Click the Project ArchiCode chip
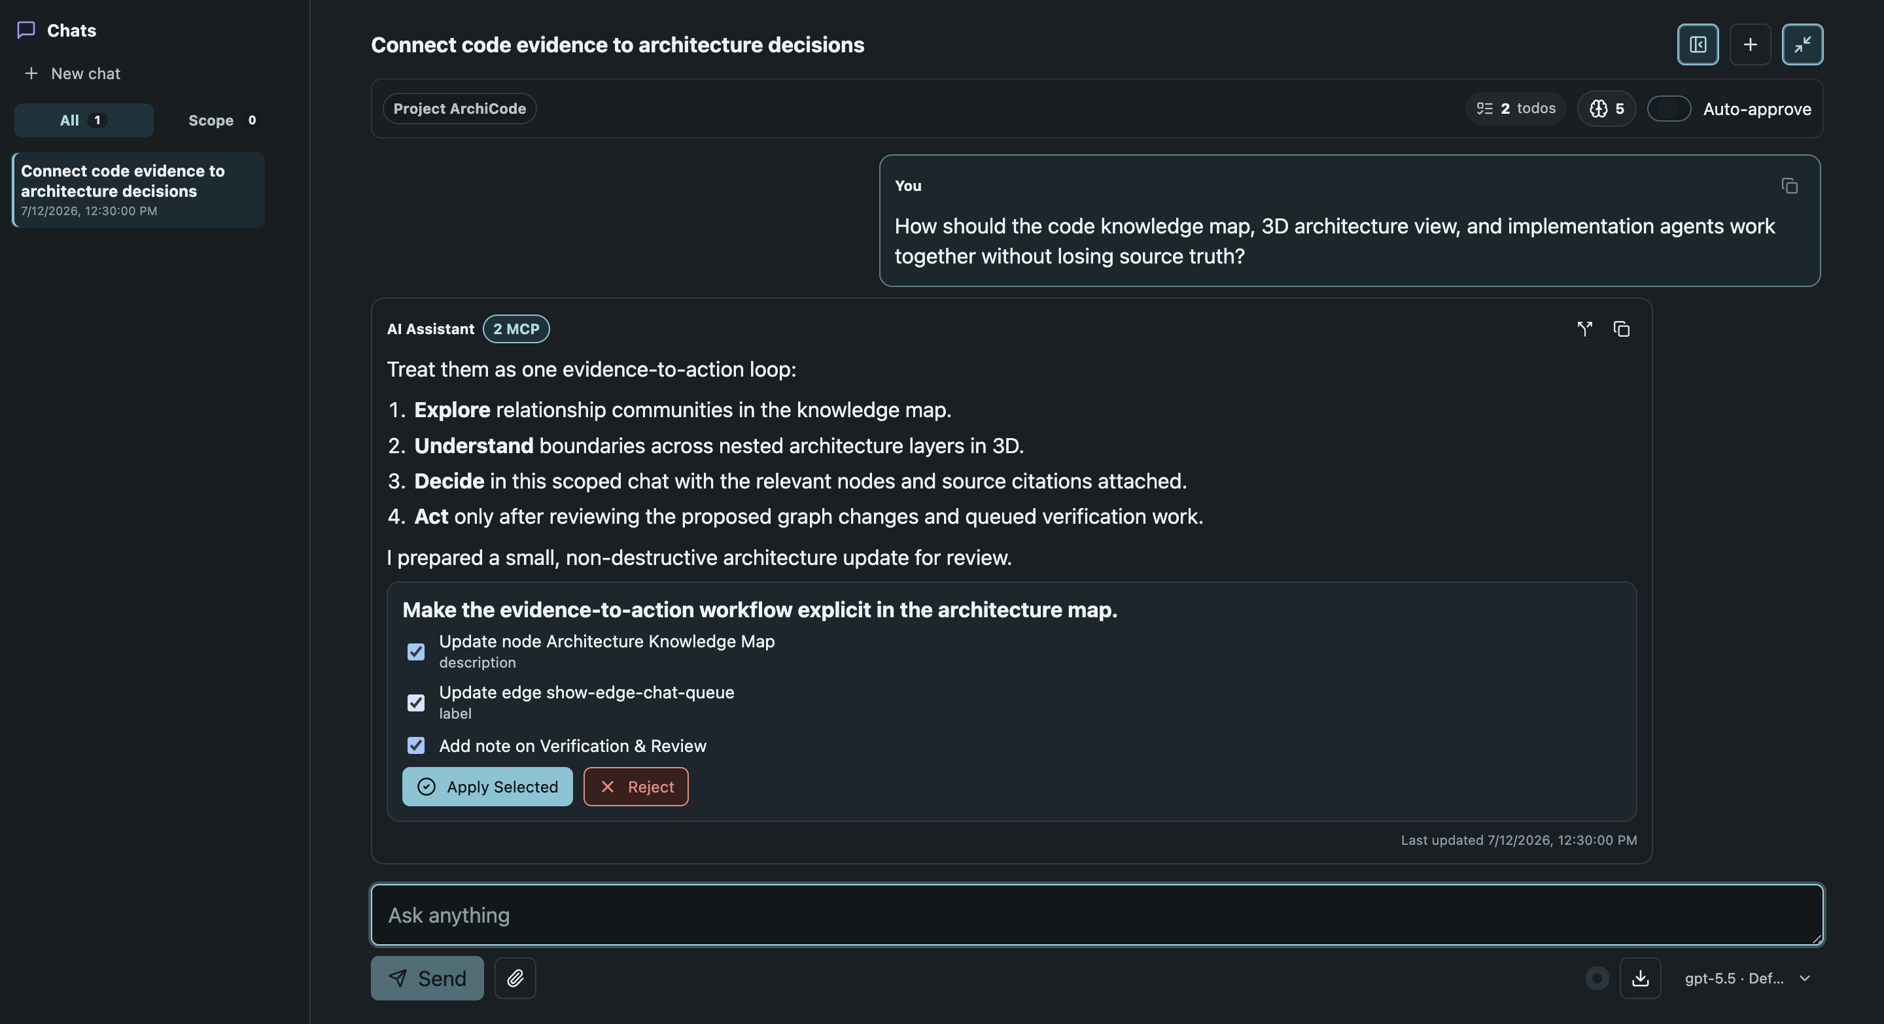The width and height of the screenshot is (1884, 1024). click(459, 108)
